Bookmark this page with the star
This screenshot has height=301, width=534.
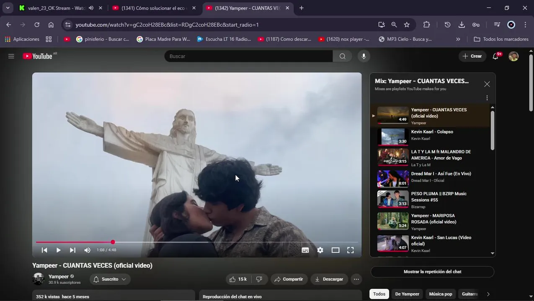pos(407,25)
